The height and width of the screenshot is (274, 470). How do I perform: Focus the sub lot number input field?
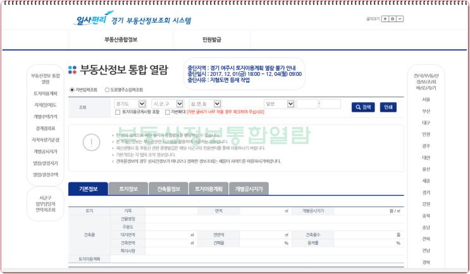pos(330,104)
